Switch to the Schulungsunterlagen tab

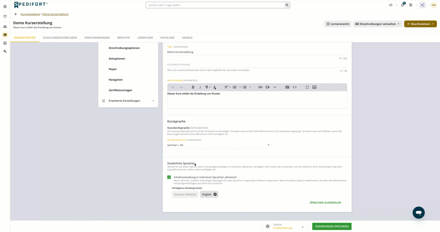pyautogui.click(x=60, y=37)
